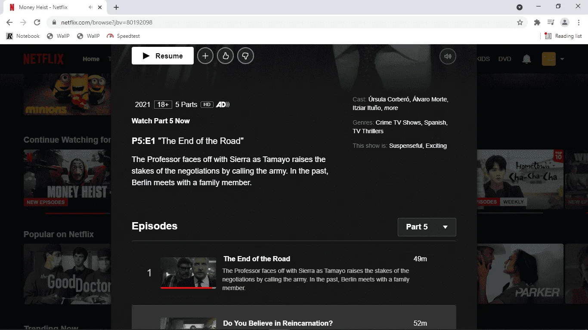Open the KIDS section link
Viewport: 588px width, 330px height.
483,59
